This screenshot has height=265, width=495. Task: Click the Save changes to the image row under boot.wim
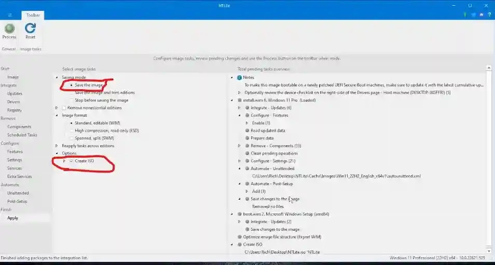tap(275, 229)
